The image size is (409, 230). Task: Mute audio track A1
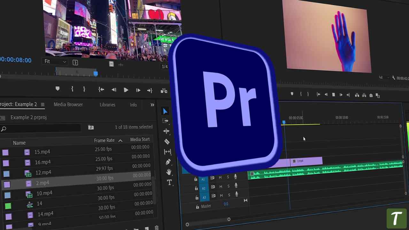click(220, 178)
